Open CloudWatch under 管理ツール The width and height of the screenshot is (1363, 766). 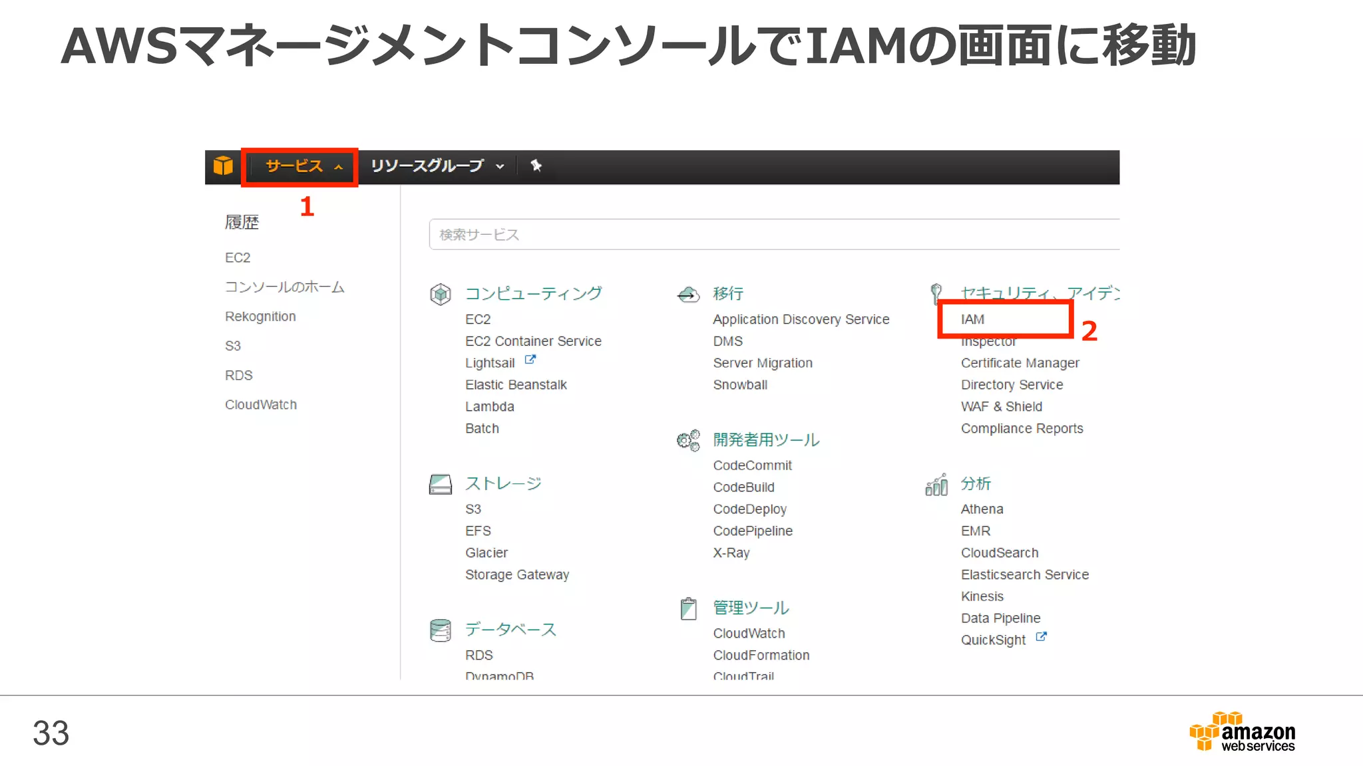(x=749, y=634)
